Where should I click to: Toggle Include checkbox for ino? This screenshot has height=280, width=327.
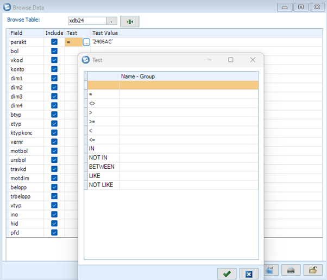[x=54, y=214]
